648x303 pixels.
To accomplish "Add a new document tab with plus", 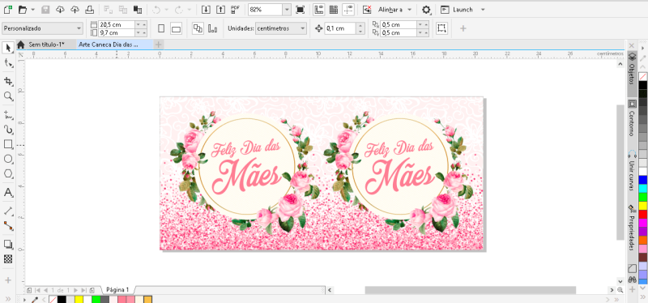I will tap(158, 45).
